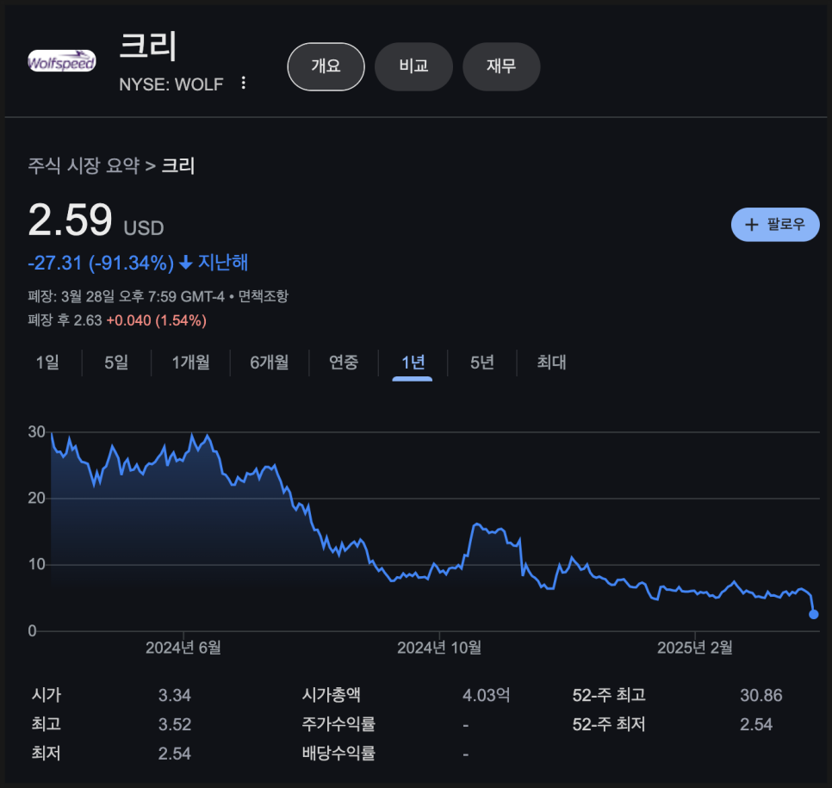Open the 주식 시장 요약 breadcrumb link
Image resolution: width=832 pixels, height=788 pixels.
pos(84,165)
